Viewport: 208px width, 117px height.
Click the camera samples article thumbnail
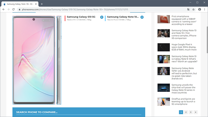click(164, 33)
